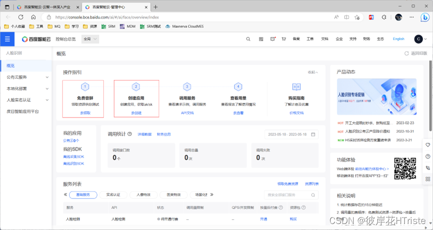This screenshot has width=433, height=230.
Task: Click the floating heart feedback icon
Action: coord(428,145)
